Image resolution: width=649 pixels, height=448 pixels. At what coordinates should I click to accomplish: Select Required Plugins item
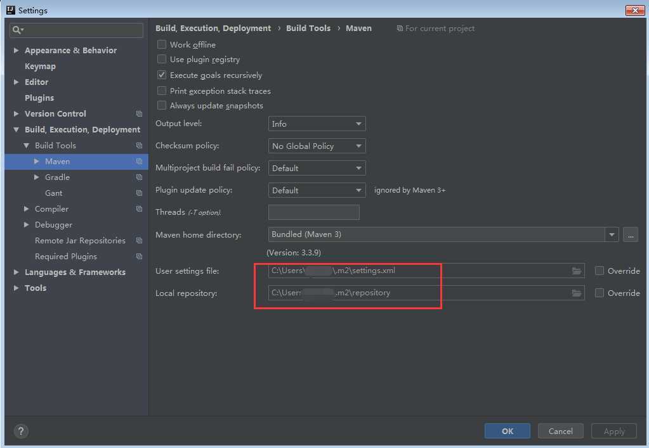(66, 256)
